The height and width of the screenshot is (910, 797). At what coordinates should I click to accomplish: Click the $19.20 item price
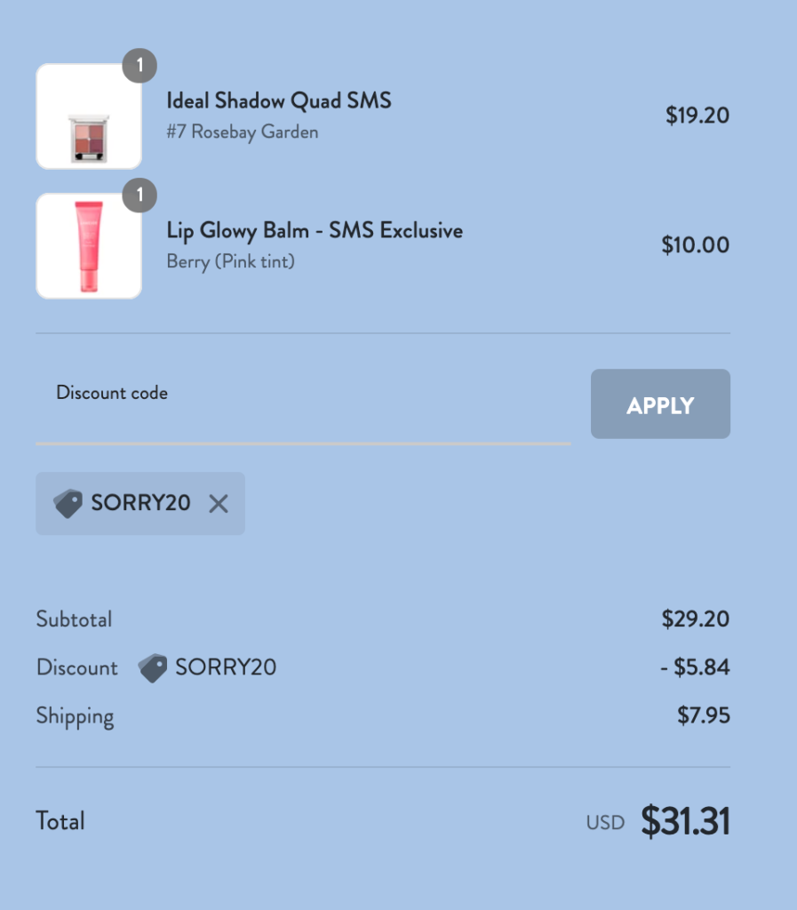point(697,116)
